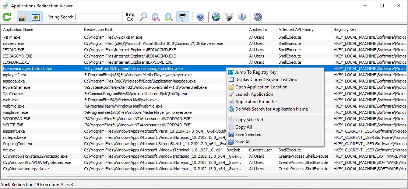Viewport: 408px width, 189px height.
Task: Select the C:\Windows\SysWOW64\notepad.exe row
Action: (x=204, y=162)
